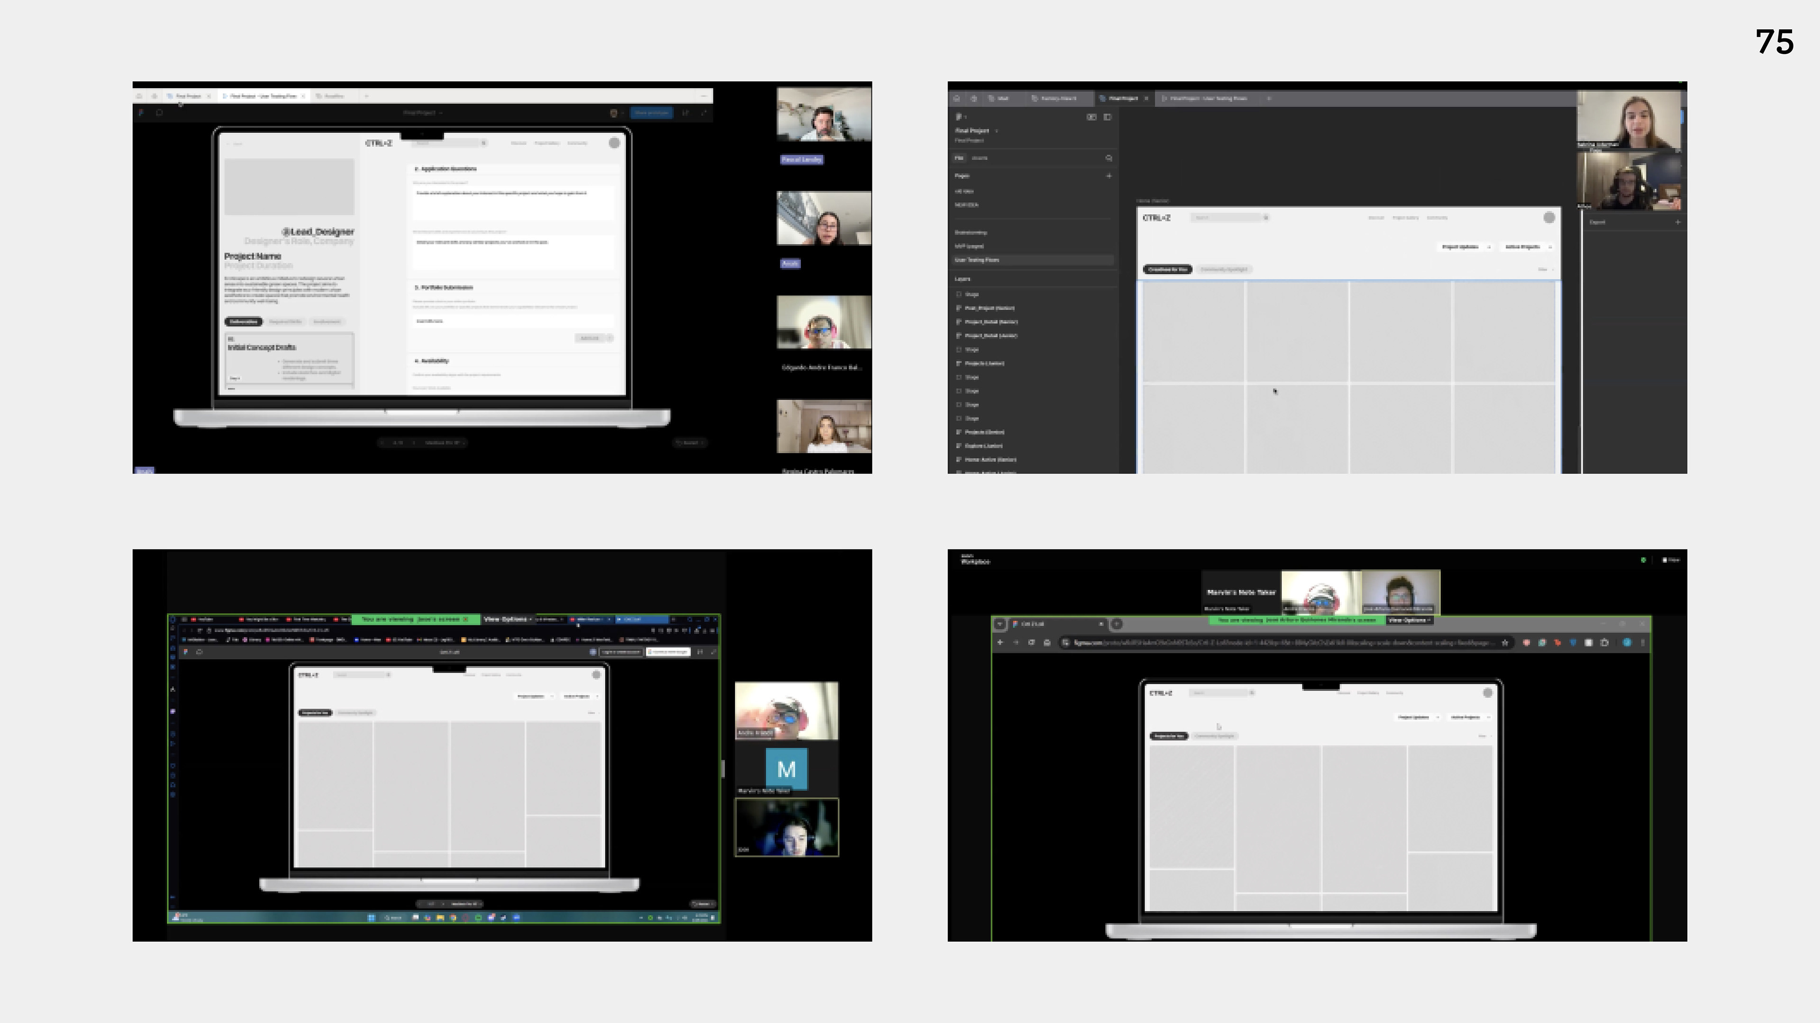Open View Options dropdown in the bottom-right Zoom window
This screenshot has height=1023, width=1820.
(1409, 620)
